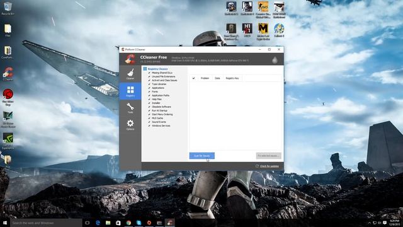Open the Recycle Bin desktop icon
Image resolution: width=403 pixels, height=227 pixels.
tap(8, 9)
